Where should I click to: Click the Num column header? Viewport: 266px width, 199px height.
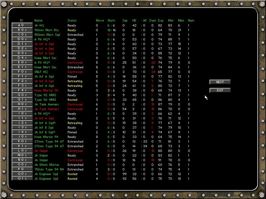(191, 21)
